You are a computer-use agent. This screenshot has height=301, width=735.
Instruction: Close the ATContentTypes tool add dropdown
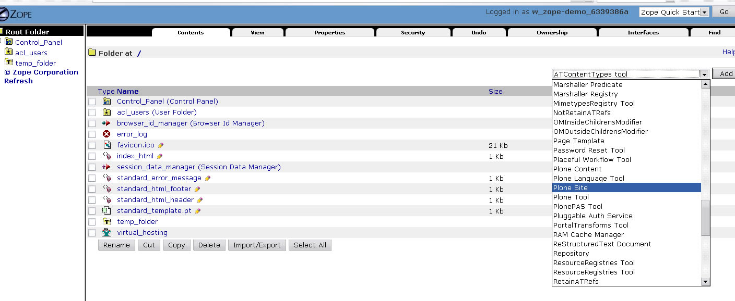point(631,74)
